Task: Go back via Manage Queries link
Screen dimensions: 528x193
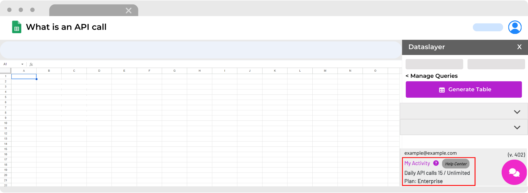Action: click(x=431, y=76)
